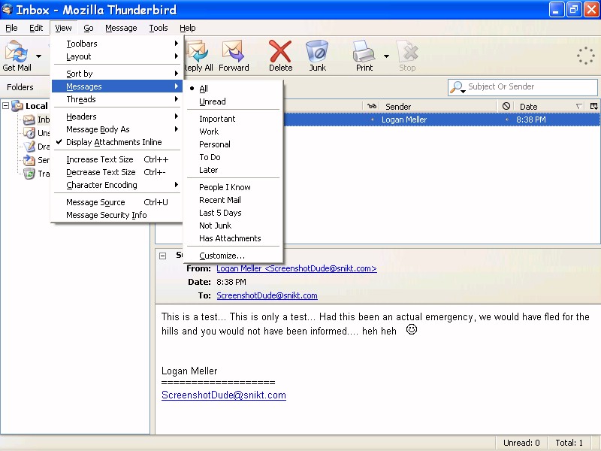Open the column picker icon
This screenshot has width=601, height=451.
tap(593, 106)
